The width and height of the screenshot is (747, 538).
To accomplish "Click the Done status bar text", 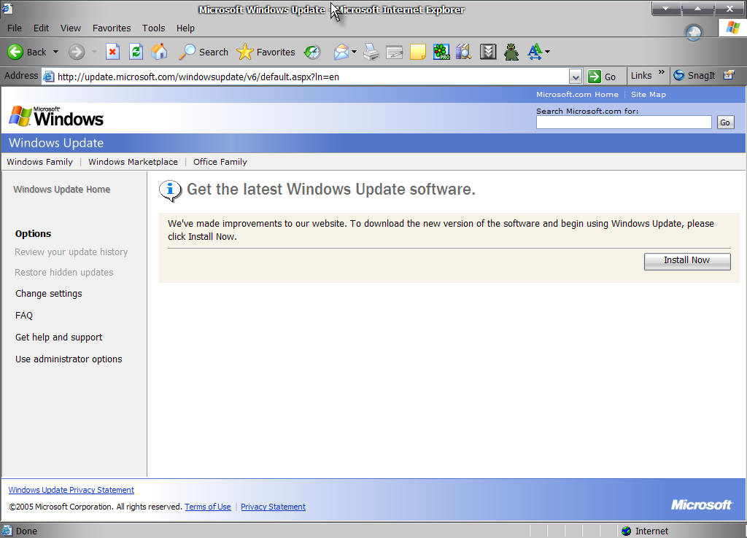I will click(26, 531).
